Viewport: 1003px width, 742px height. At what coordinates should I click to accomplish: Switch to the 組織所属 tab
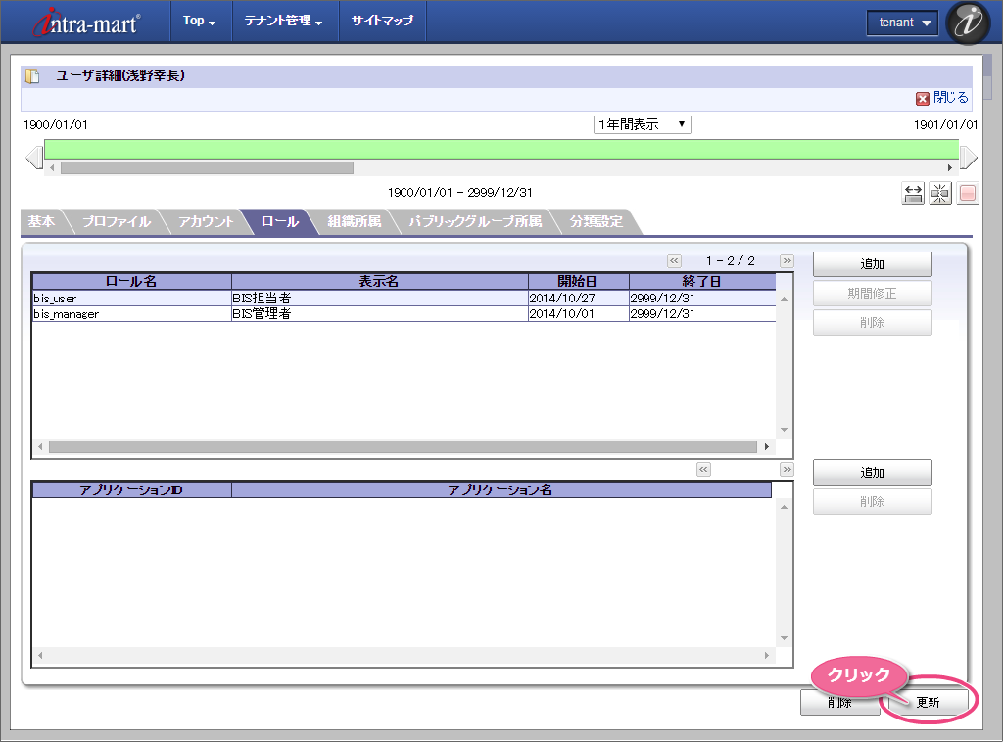pos(355,222)
